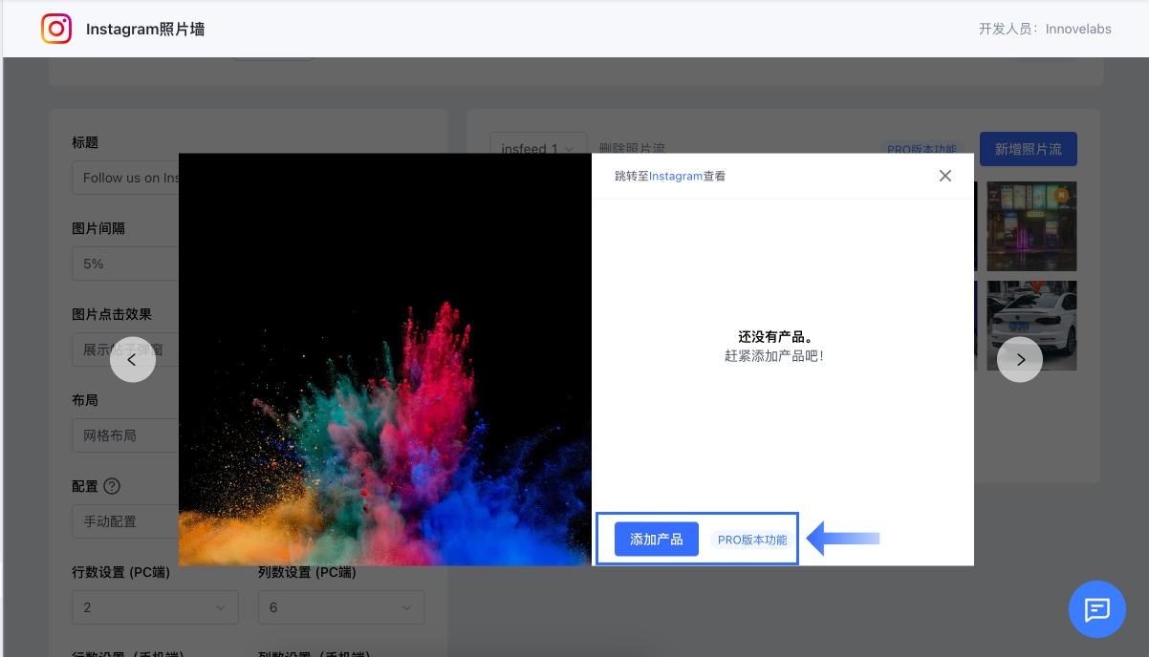Viewport: 1149px width, 657px height.
Task: Select the neon street photo thumbnail
Action: pyautogui.click(x=1031, y=226)
